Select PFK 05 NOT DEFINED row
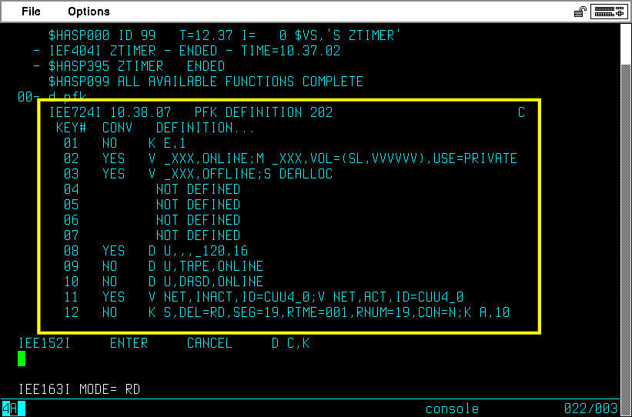This screenshot has height=417, width=632. pyautogui.click(x=152, y=205)
